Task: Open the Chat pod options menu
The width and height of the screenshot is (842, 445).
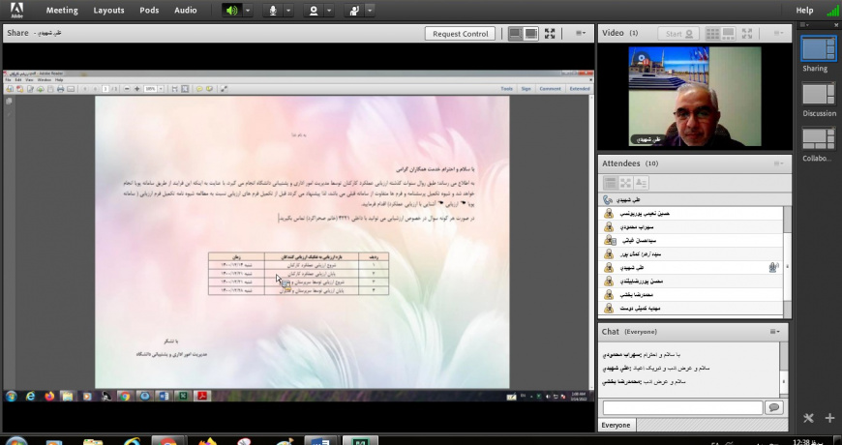Action: coord(775,332)
